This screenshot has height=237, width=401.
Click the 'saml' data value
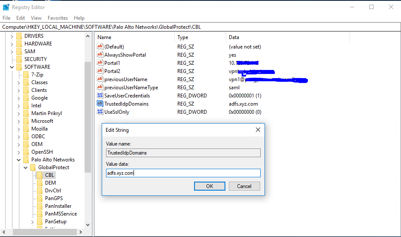(234, 88)
